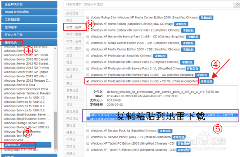Tick XP Service Pack 3 (x86) CD checkbox

click(88, 137)
